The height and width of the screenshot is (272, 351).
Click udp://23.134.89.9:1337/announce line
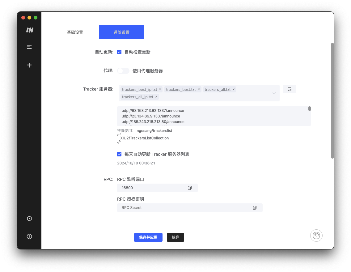[151, 116]
